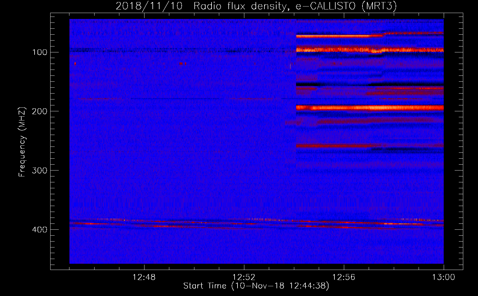Click the 12:52 time tick label

(x=244, y=277)
